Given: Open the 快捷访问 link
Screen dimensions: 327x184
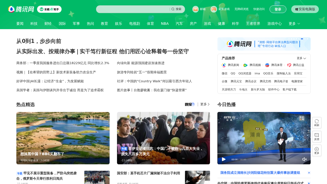Looking at the screenshot, I should (259, 9).
